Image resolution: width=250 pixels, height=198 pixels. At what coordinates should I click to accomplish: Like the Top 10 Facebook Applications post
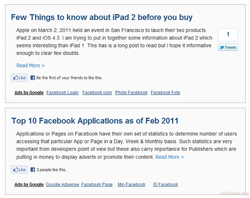point(20,169)
